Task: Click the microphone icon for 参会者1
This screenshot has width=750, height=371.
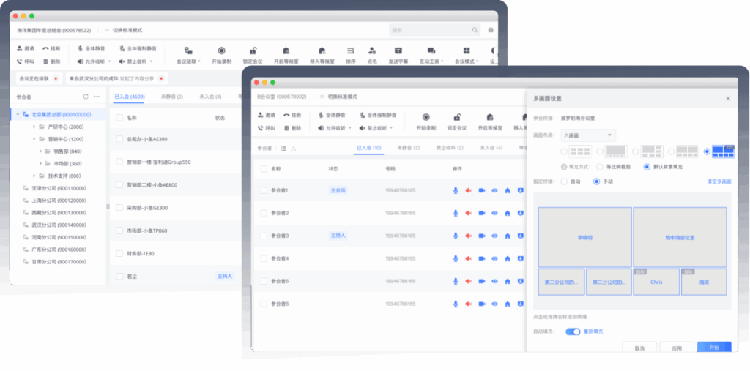Action: [455, 190]
